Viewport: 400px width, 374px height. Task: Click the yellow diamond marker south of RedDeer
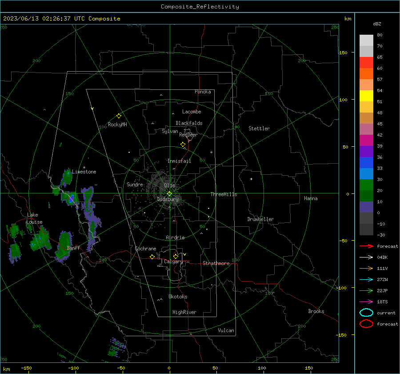pos(183,145)
